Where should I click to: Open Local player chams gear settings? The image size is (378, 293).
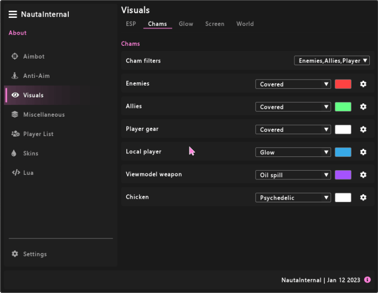[363, 152]
